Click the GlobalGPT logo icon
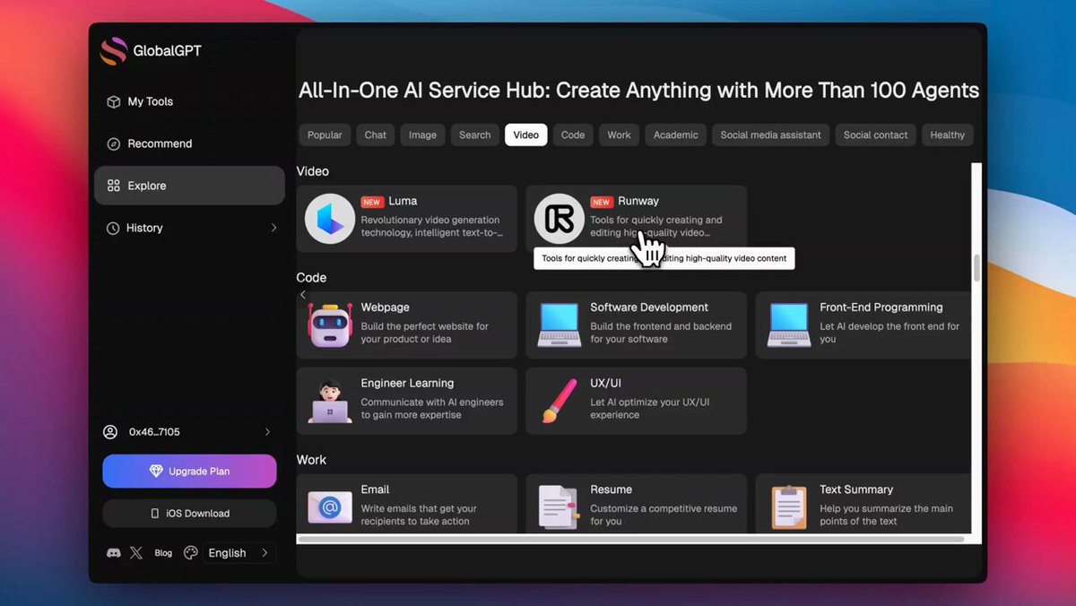Viewport: 1076px width, 606px height. point(114,51)
